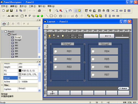Select the Save disk icon
Screen dimensions: 138x104
point(11,11)
